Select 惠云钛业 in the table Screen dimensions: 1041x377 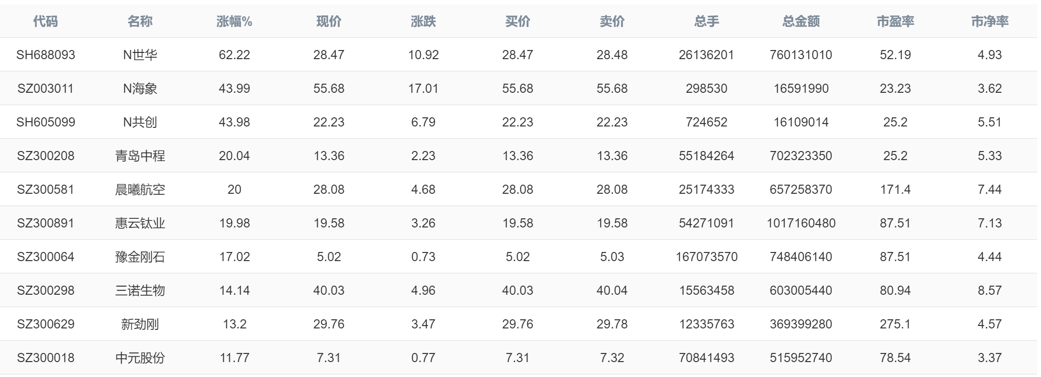pyautogui.click(x=140, y=223)
